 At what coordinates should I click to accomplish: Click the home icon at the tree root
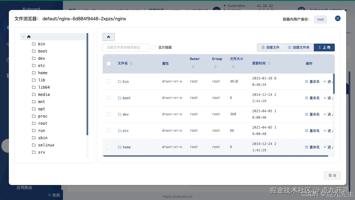click(x=29, y=36)
